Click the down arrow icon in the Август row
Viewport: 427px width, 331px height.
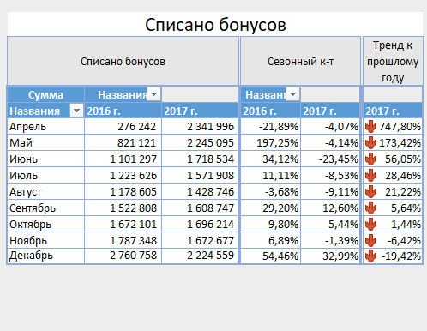point(370,192)
